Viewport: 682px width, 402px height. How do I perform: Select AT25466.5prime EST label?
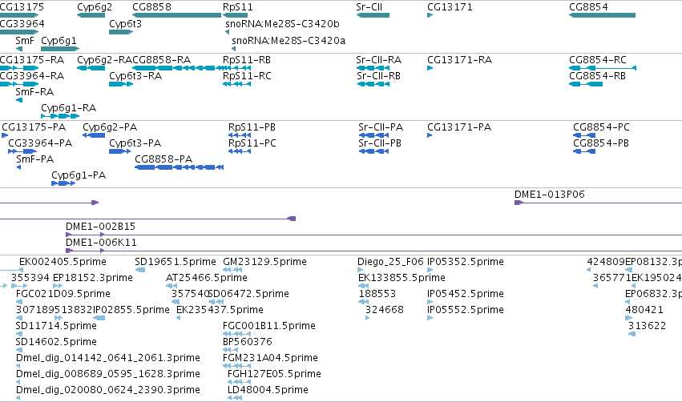(x=207, y=278)
